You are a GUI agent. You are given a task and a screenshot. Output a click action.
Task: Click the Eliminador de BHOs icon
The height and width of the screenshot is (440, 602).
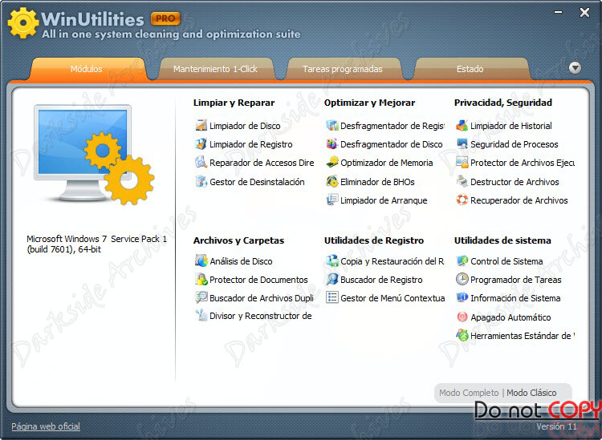pyautogui.click(x=332, y=181)
